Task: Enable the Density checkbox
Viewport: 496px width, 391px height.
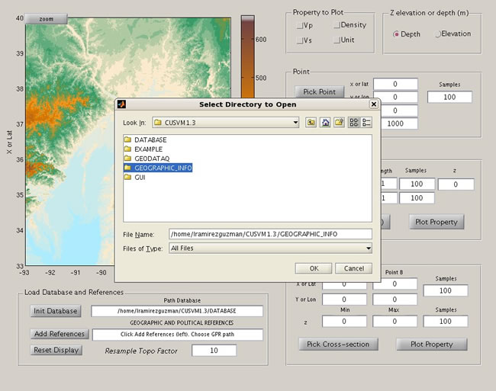Action: (x=337, y=25)
